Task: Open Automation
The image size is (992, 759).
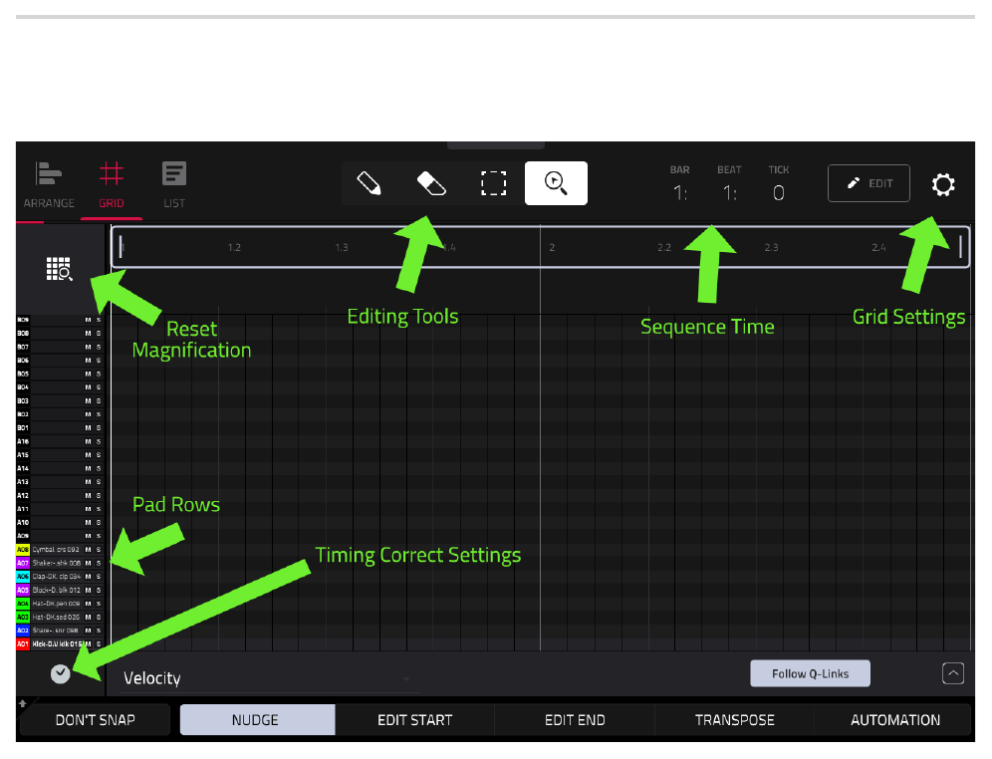Action: click(894, 720)
